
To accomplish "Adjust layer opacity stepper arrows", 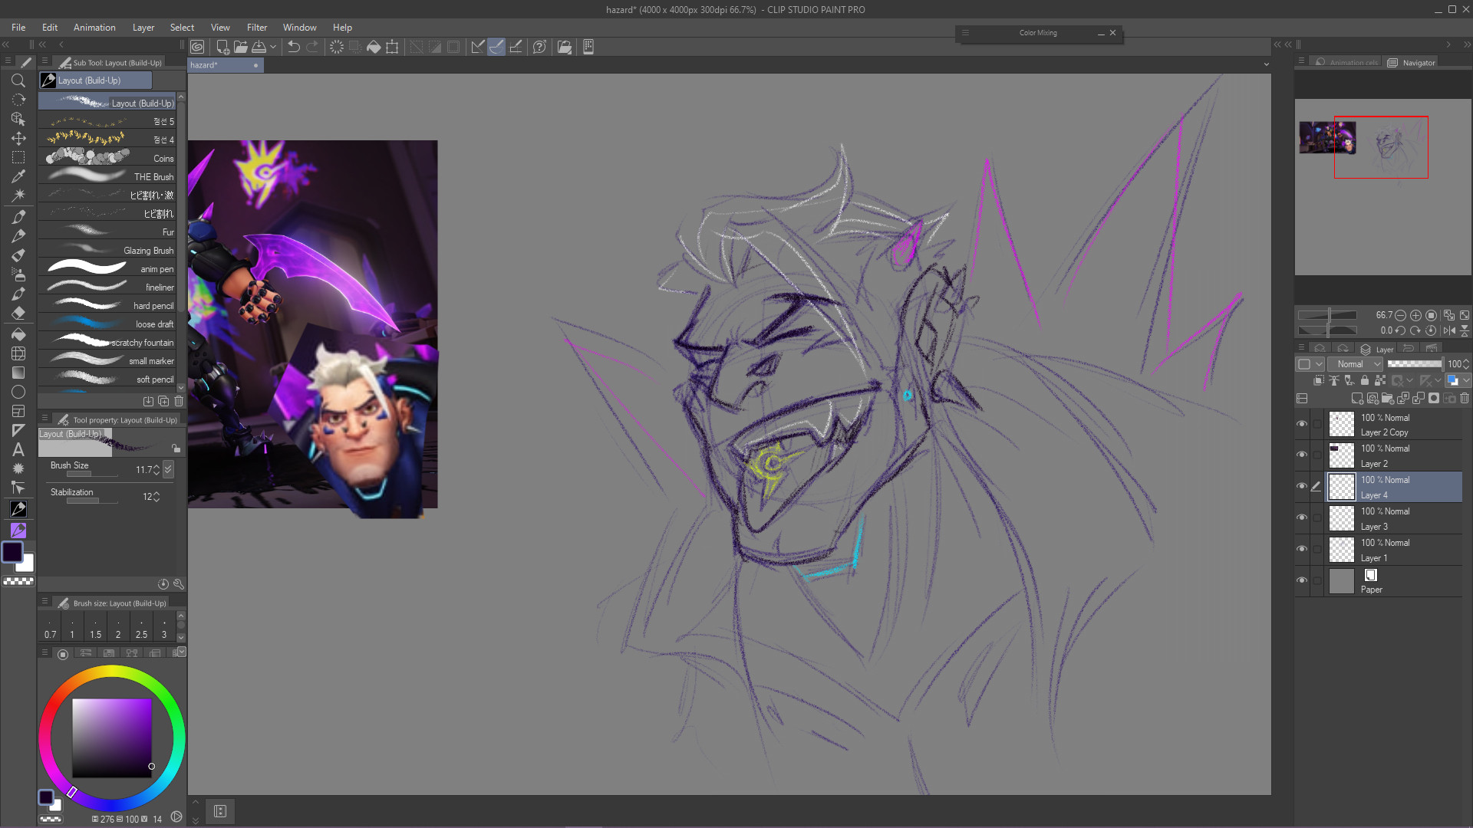I will [x=1466, y=364].
